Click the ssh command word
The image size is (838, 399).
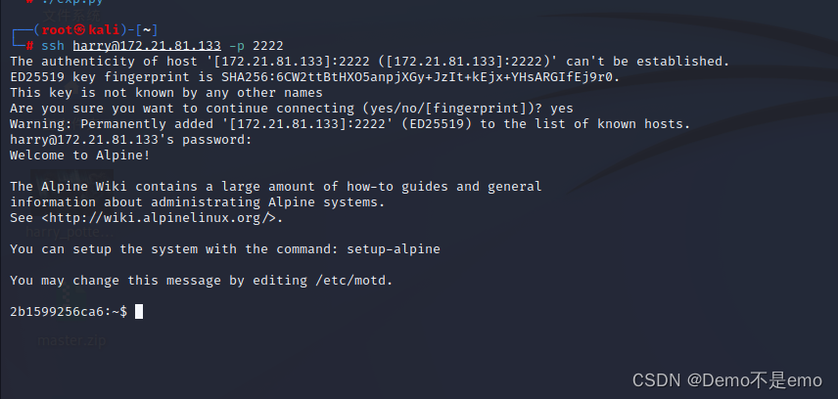tap(53, 46)
